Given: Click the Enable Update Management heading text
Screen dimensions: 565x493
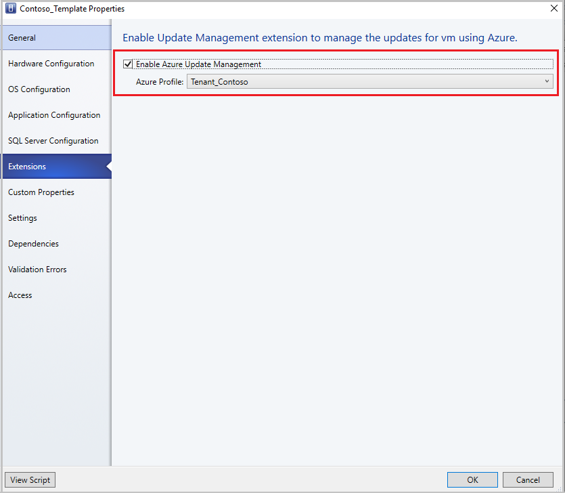Looking at the screenshot, I should (x=319, y=38).
